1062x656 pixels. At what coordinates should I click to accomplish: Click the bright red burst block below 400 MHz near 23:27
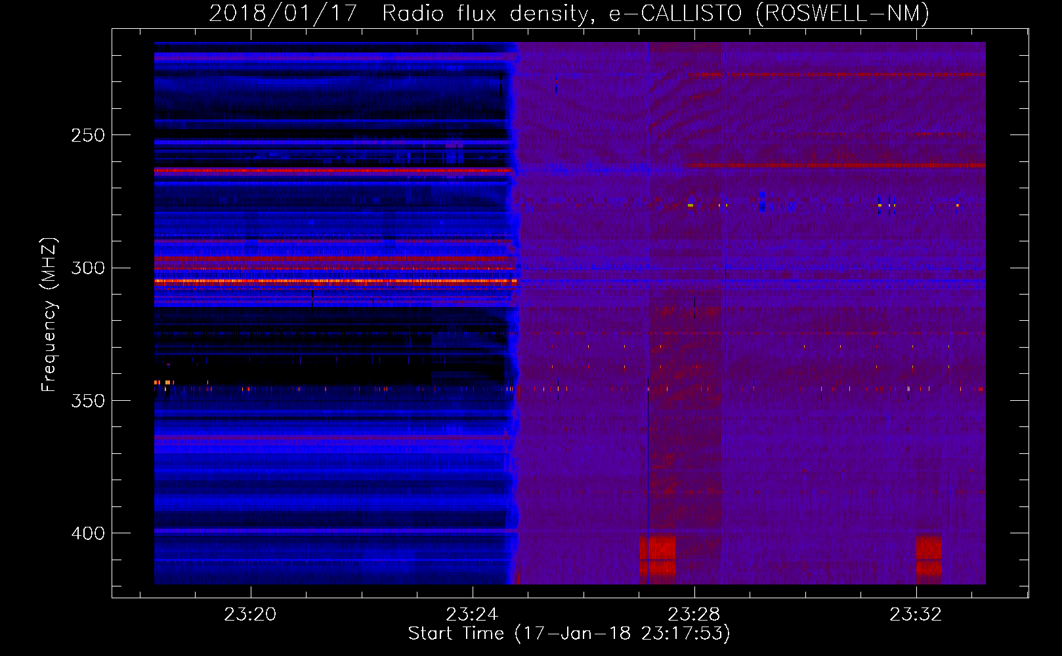pyautogui.click(x=657, y=557)
